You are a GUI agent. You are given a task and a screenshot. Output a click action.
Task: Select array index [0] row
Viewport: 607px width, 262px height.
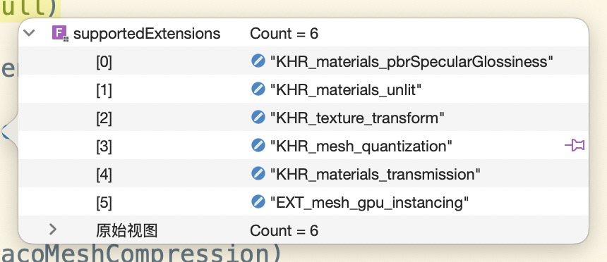(303, 61)
